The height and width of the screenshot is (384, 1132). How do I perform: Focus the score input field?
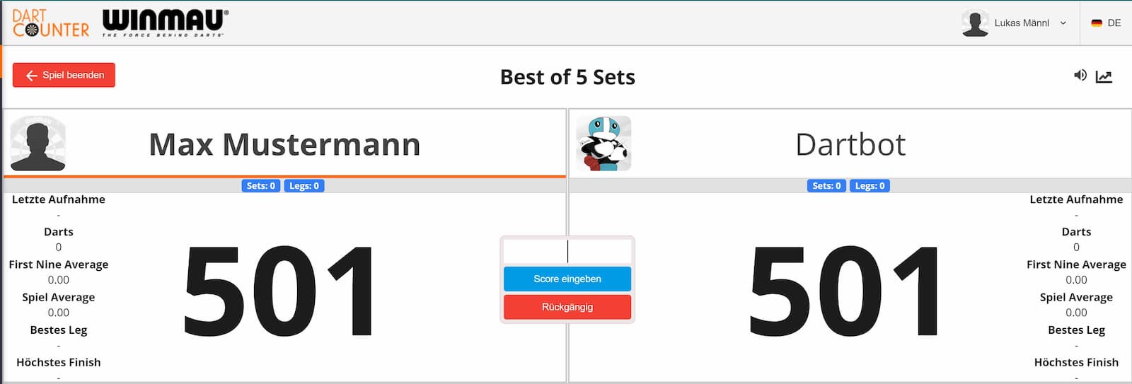click(x=567, y=251)
